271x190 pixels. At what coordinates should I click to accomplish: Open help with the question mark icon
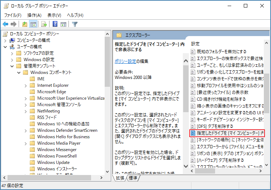[x=55, y=24]
